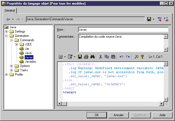Expand the Profile folder

[x=6, y=74]
